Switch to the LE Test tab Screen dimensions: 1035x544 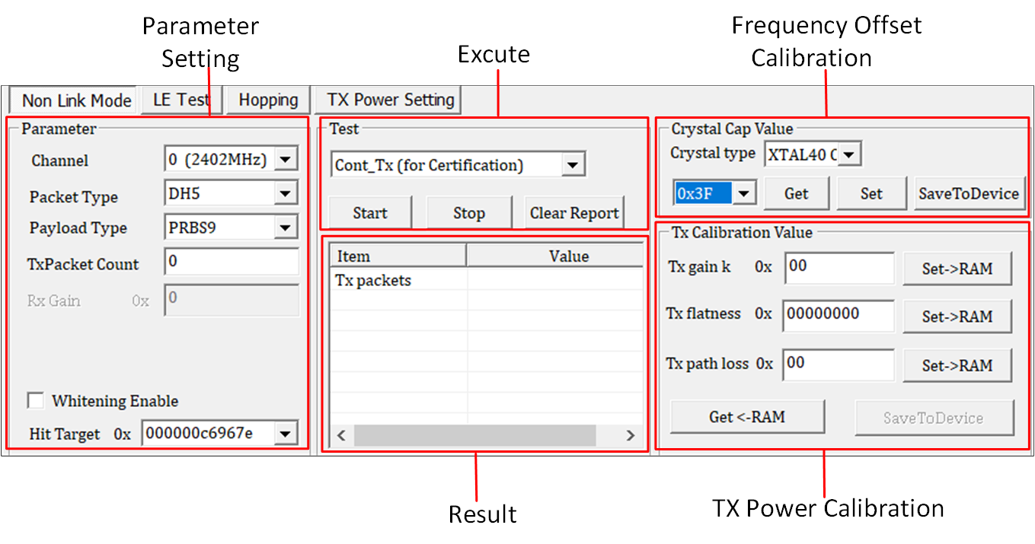pos(181,100)
